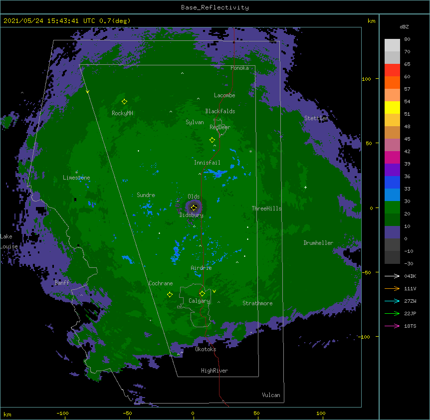
Task: Click the dBZ legend heading
Action: [x=404, y=27]
